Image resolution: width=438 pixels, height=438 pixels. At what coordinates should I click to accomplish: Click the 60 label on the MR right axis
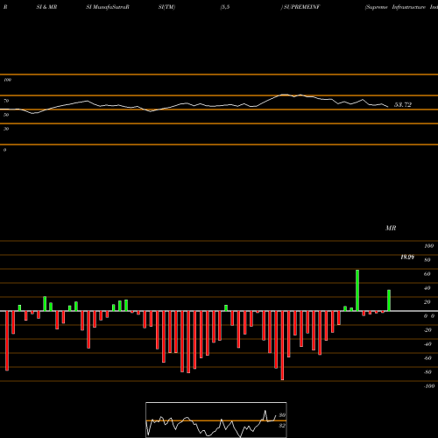point(427,274)
